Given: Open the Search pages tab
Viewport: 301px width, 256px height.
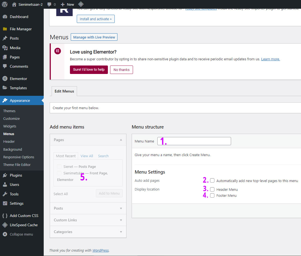Looking at the screenshot, I should coord(103,156).
